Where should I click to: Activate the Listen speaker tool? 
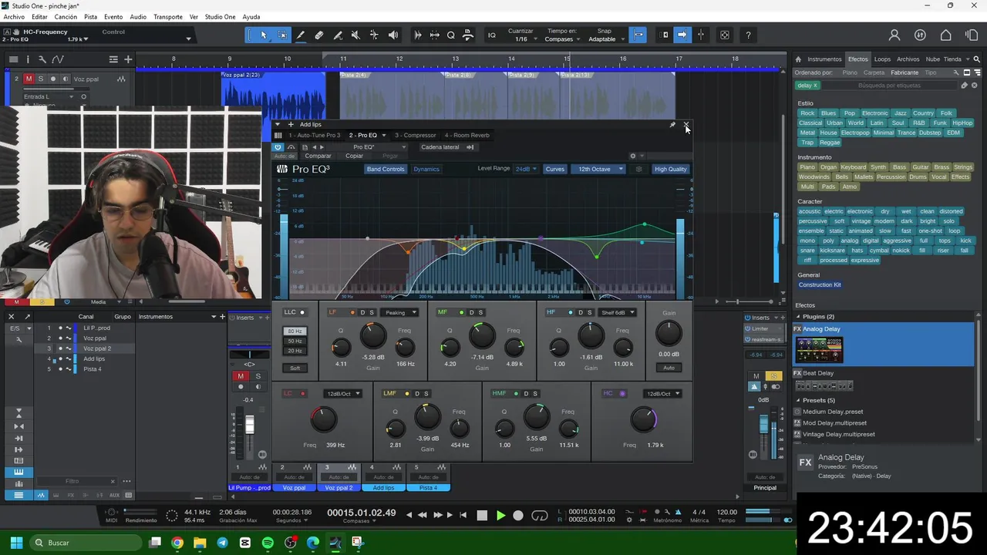pyautogui.click(x=393, y=35)
